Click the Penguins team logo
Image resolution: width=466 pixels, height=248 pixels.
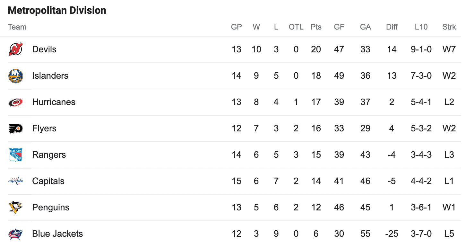pyautogui.click(x=16, y=208)
